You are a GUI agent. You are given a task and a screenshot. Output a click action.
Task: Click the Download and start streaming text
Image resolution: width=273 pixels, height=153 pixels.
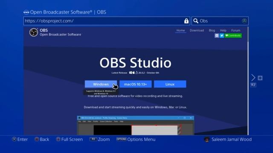click(135, 107)
